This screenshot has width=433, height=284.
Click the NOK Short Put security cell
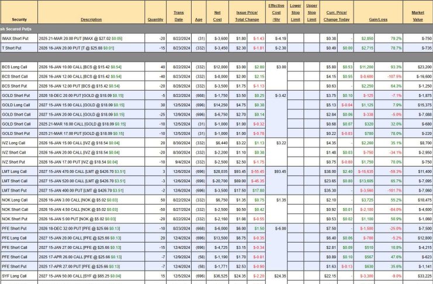point(15,218)
